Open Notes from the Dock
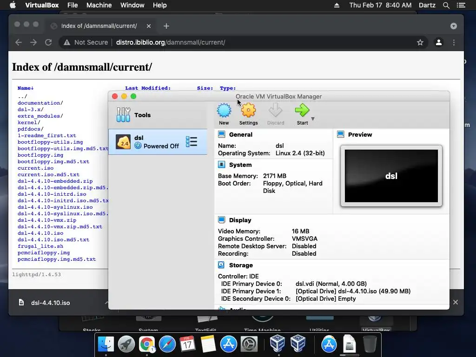476x357 pixels. tap(208, 344)
